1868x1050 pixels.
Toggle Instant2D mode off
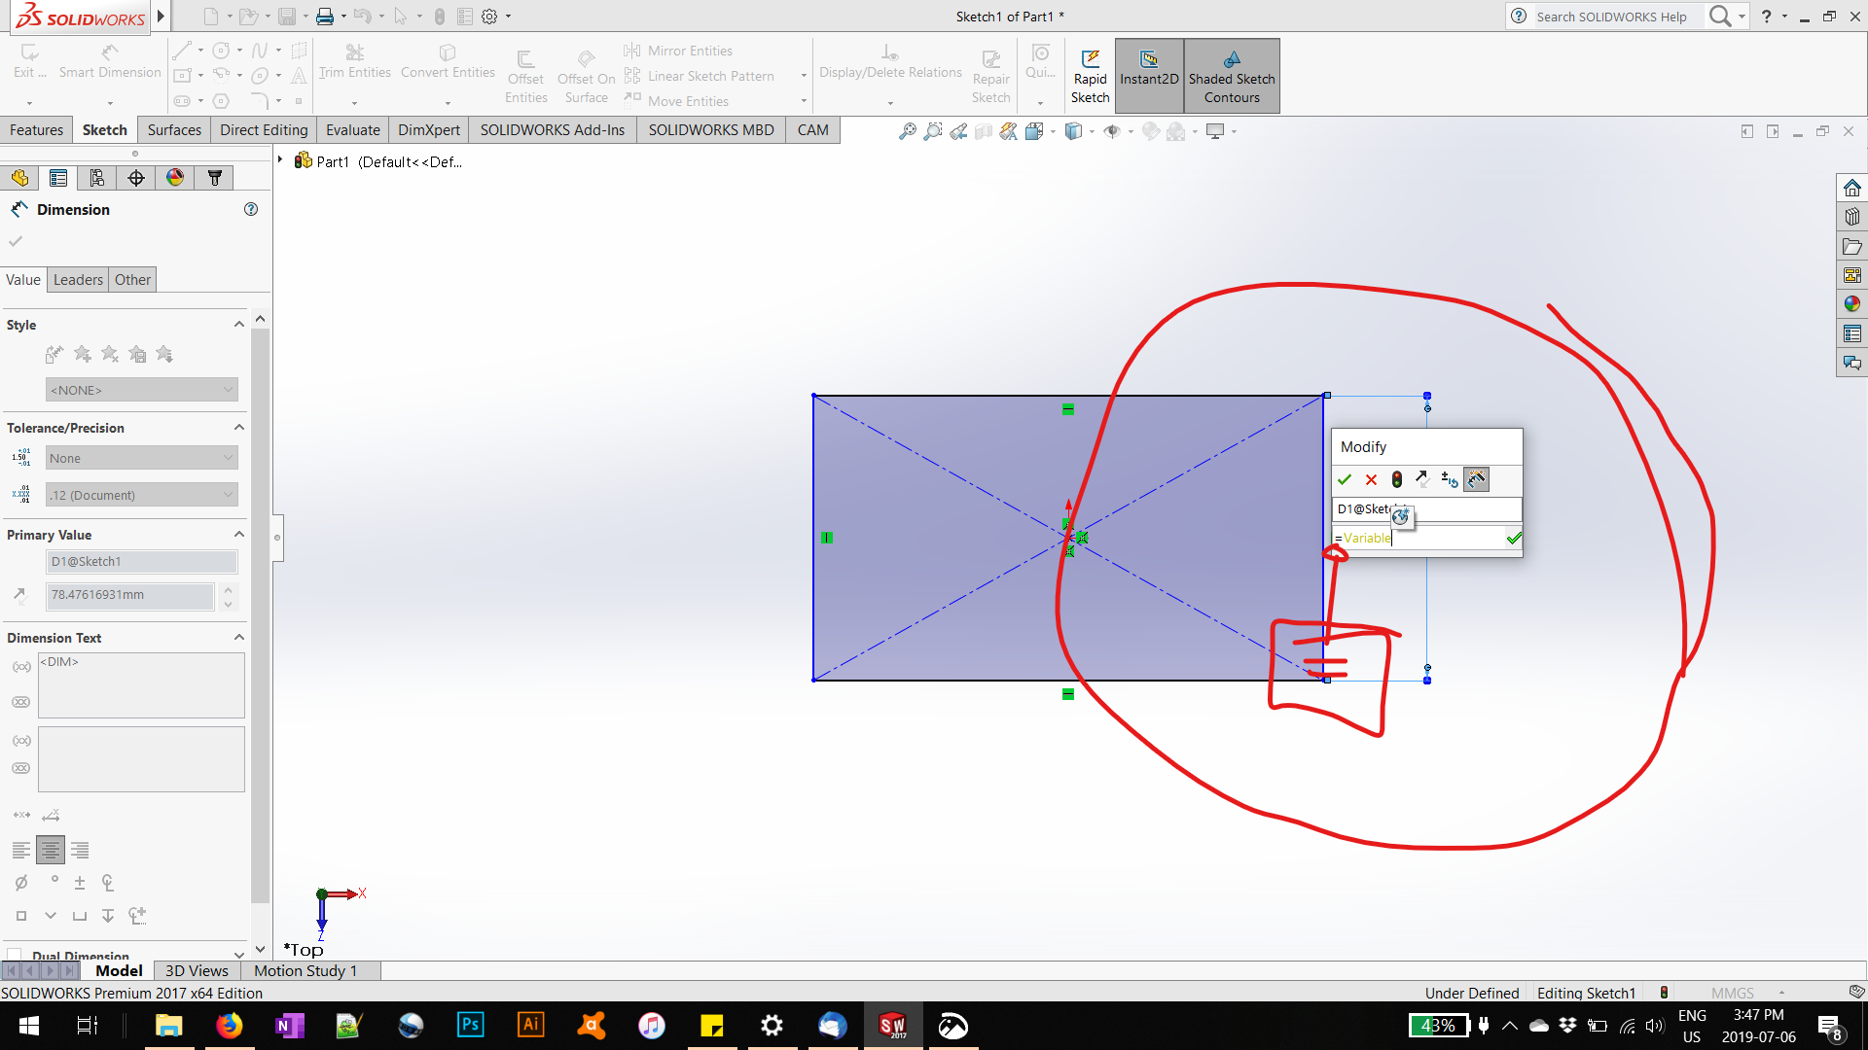[1149, 75]
